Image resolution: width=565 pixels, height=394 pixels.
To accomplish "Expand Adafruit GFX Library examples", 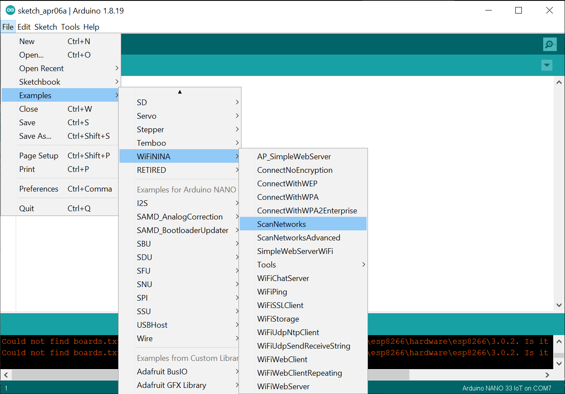I will (x=171, y=385).
